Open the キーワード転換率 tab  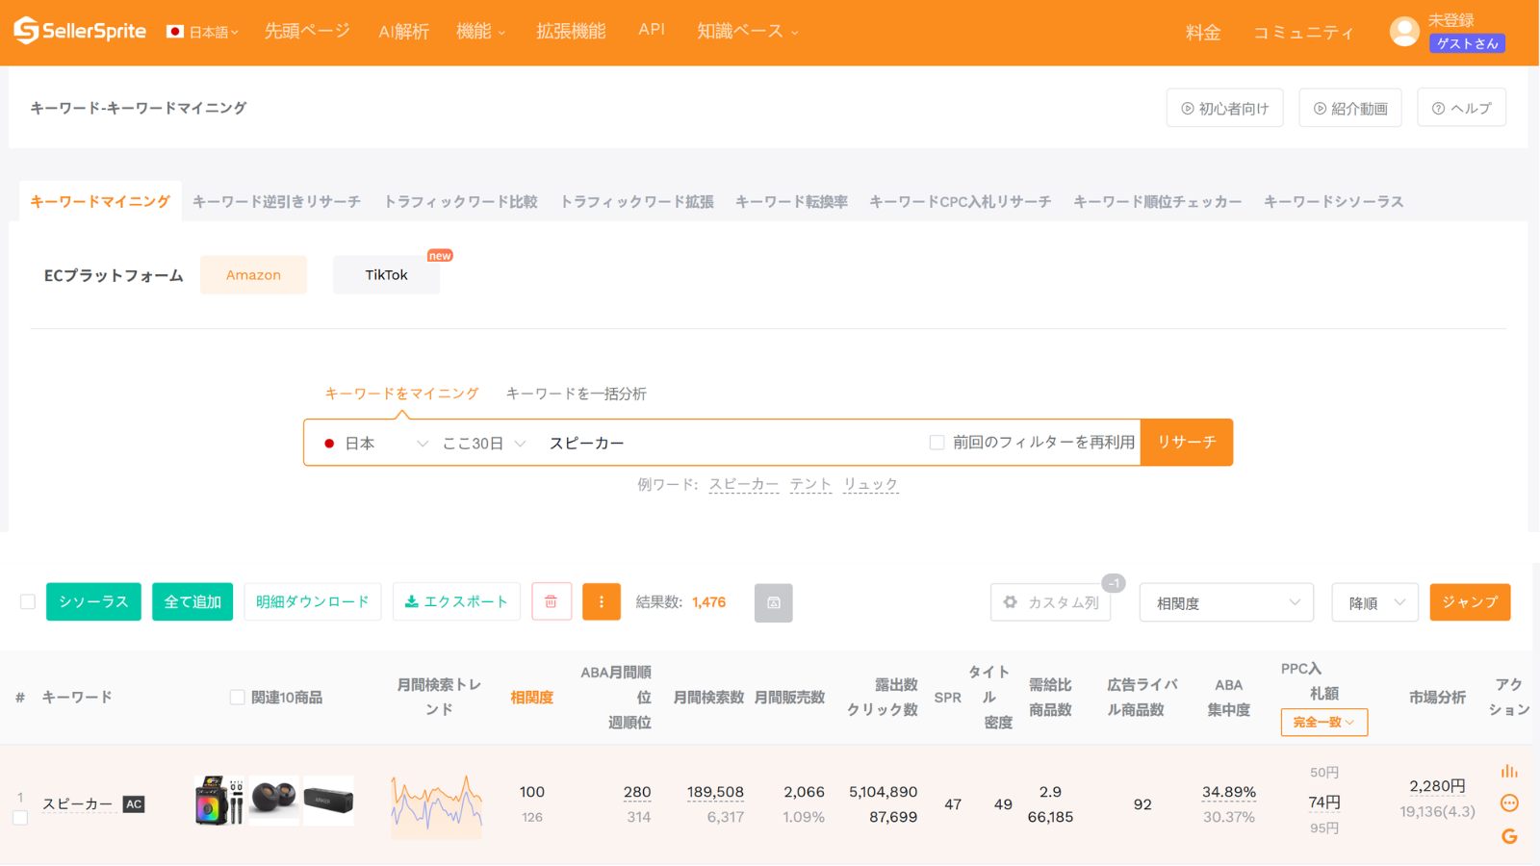click(791, 202)
